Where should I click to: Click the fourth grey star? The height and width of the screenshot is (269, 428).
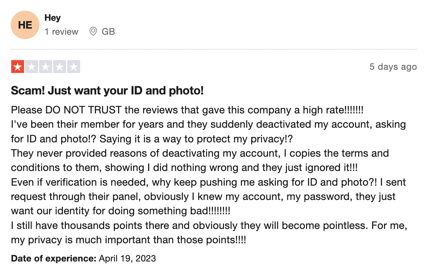coord(59,67)
